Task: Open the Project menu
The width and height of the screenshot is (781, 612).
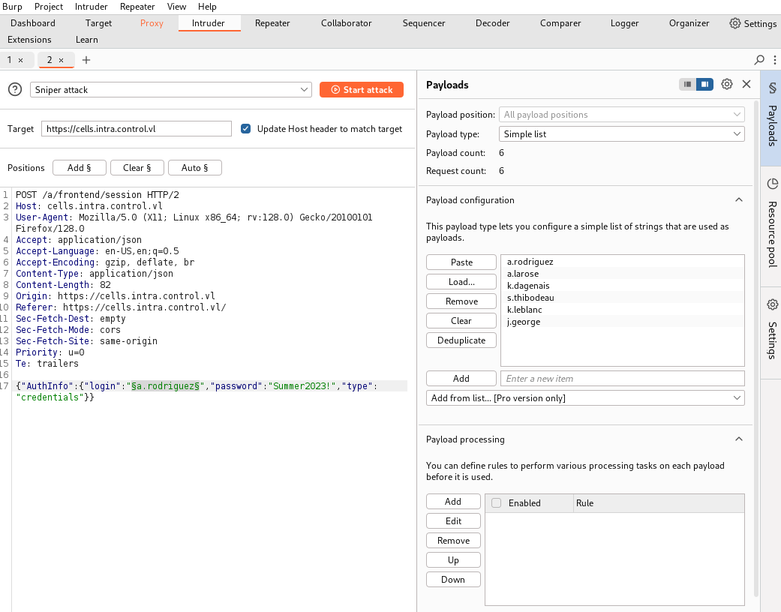Action: (49, 7)
